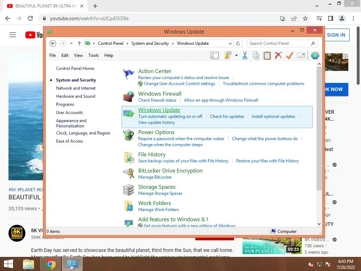361x271 pixels.
Task: Click Manage BitLocker link
Action: [155, 177]
